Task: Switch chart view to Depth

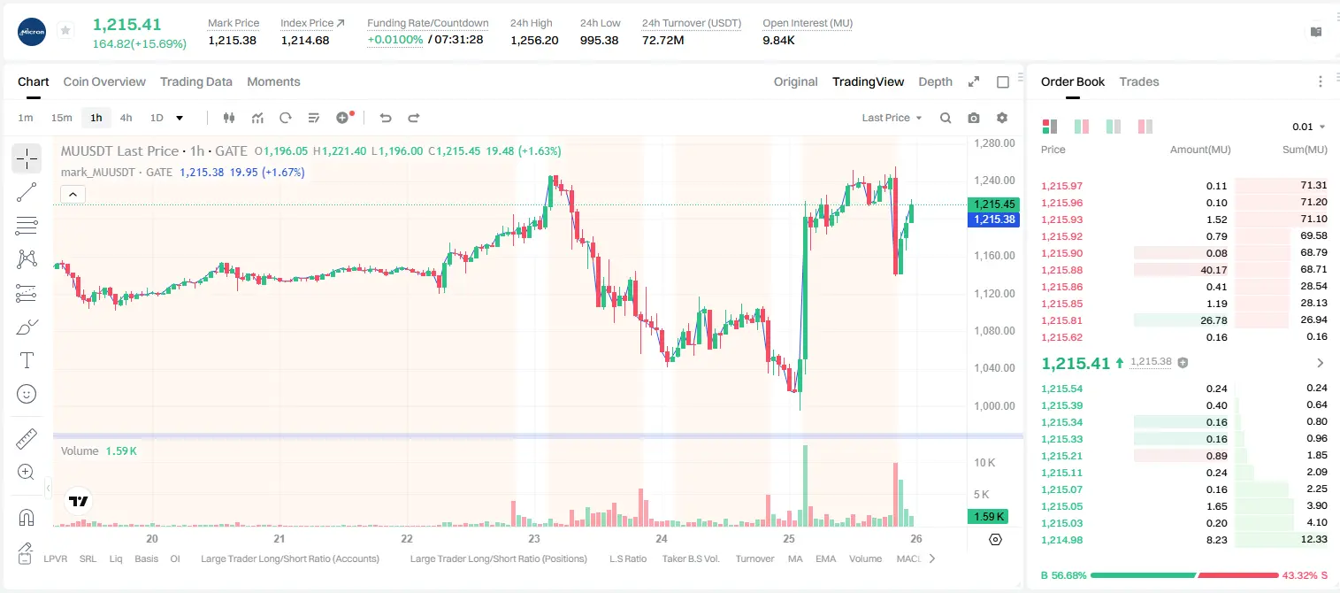Action: point(935,81)
